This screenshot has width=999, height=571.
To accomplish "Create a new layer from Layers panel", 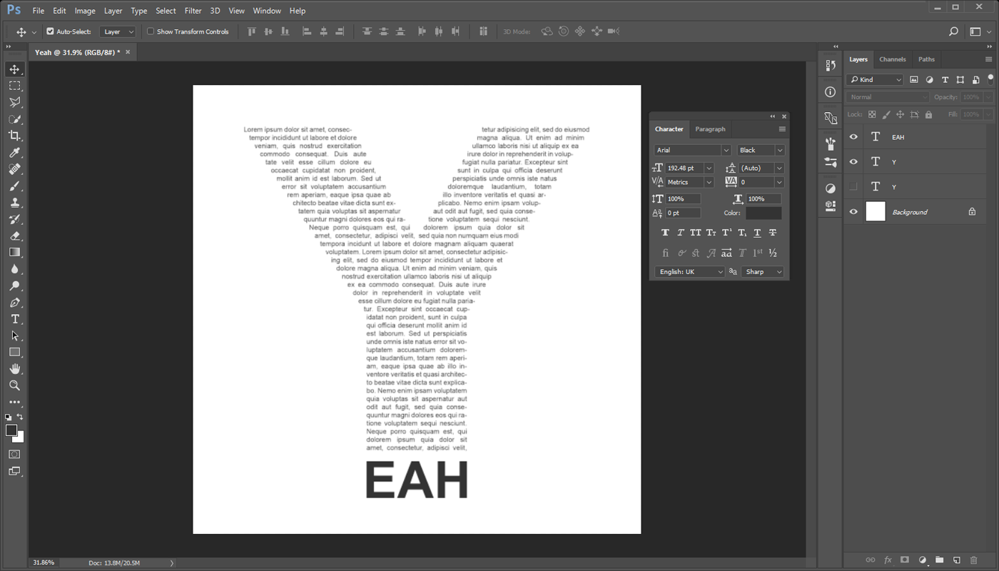I will [x=956, y=560].
